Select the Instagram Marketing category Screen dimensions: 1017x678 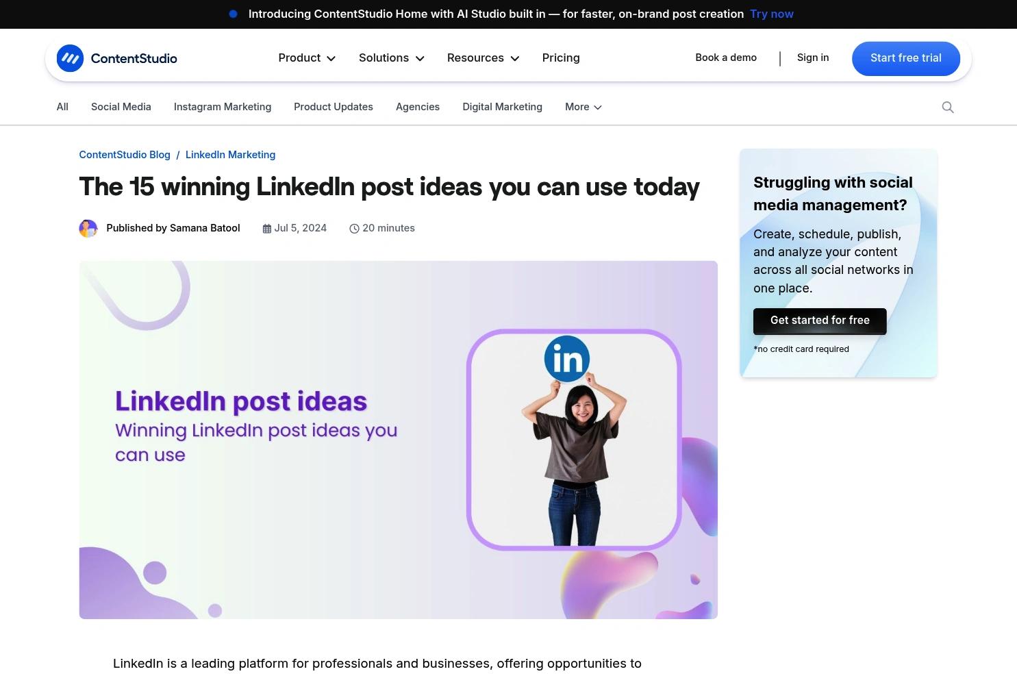click(223, 107)
